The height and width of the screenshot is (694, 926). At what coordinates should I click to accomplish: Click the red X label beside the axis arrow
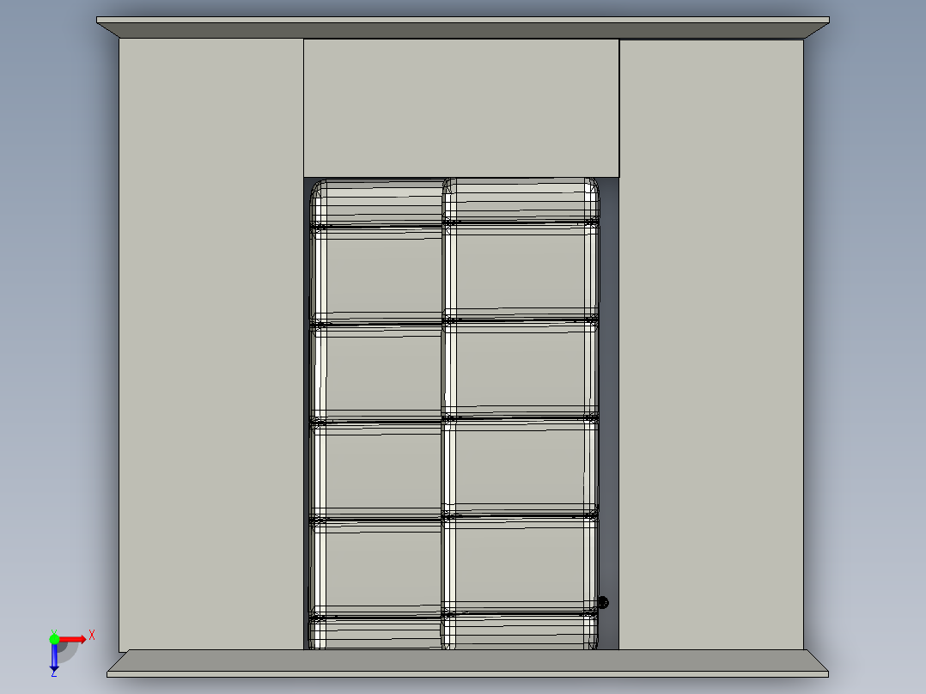[x=92, y=634]
